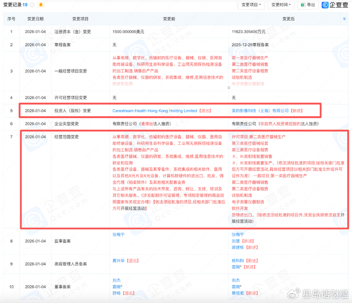Click the 企查查 logo
This screenshot has width=352, height=303.
(x=335, y=5)
